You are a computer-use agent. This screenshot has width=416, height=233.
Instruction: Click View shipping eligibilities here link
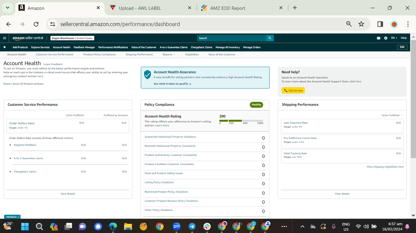point(385,167)
